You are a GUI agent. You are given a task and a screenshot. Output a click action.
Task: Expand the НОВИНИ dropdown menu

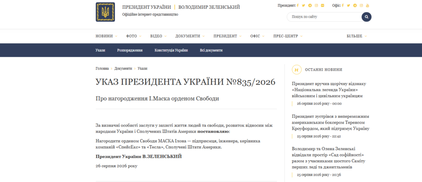point(106,36)
